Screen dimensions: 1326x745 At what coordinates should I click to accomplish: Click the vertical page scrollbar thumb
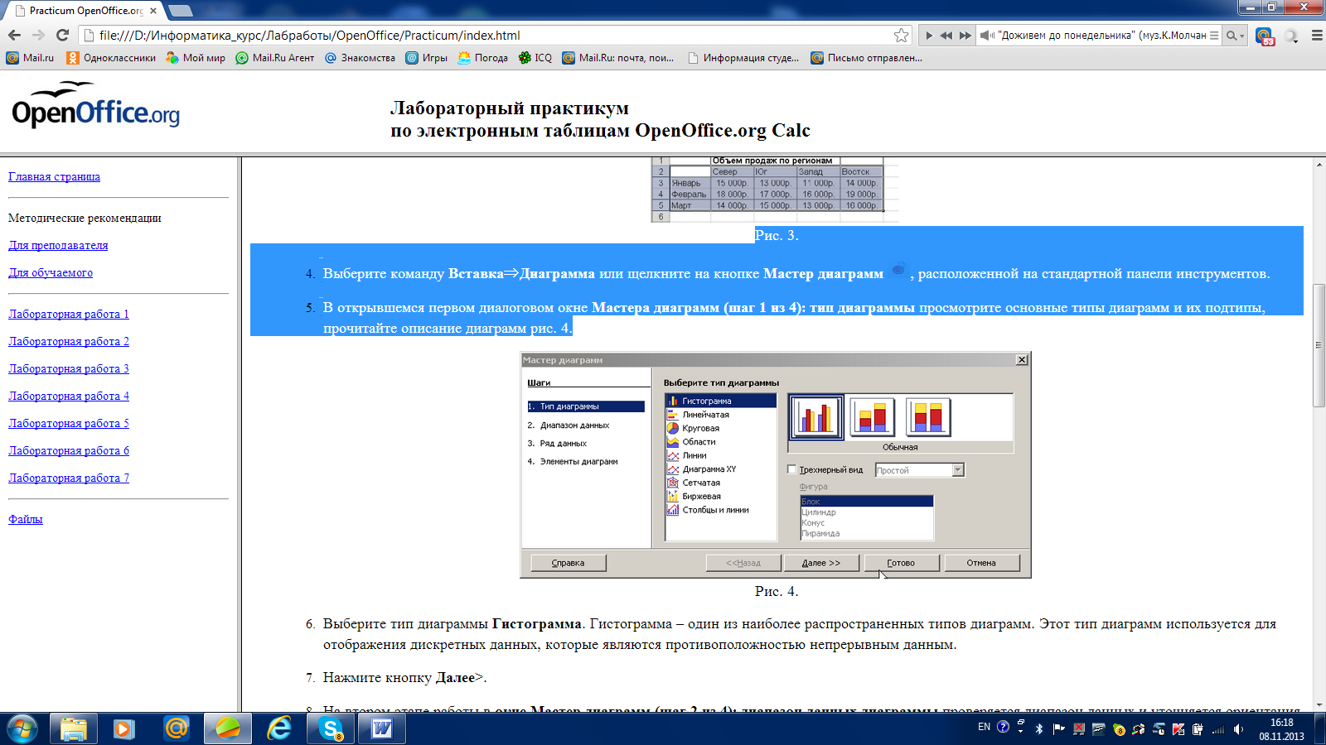pyautogui.click(x=1319, y=345)
